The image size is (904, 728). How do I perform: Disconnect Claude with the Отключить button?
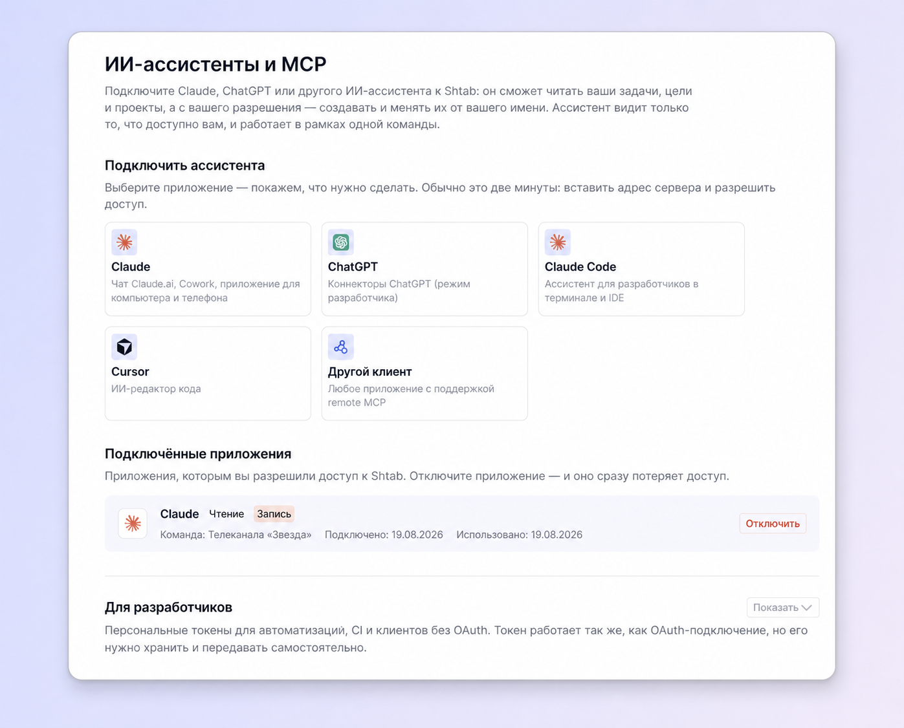[x=773, y=524]
